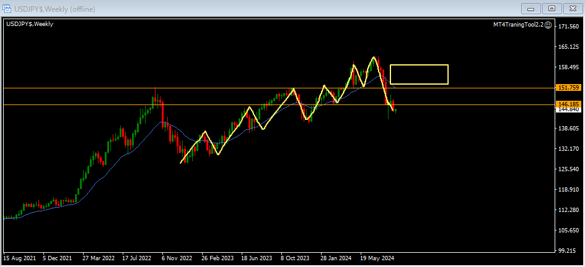Click the 15 Aug 2021 date label
The height and width of the screenshot is (267, 585).
(x=19, y=258)
